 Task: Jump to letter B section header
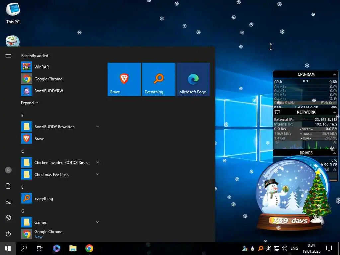22,115
